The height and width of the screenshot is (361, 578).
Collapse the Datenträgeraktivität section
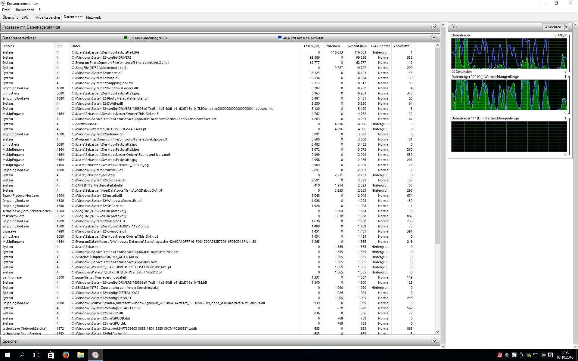(434, 38)
